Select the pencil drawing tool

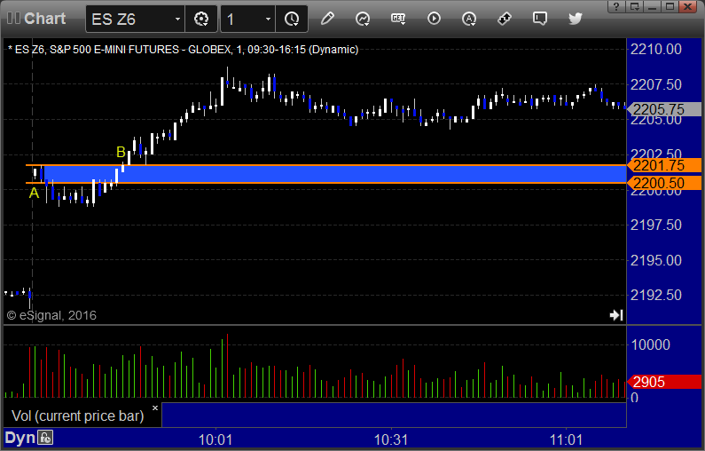(327, 19)
